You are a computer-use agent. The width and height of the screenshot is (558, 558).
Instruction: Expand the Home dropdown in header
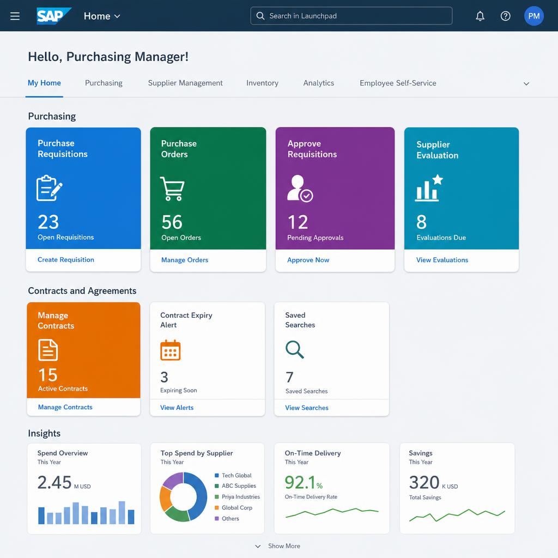(102, 16)
